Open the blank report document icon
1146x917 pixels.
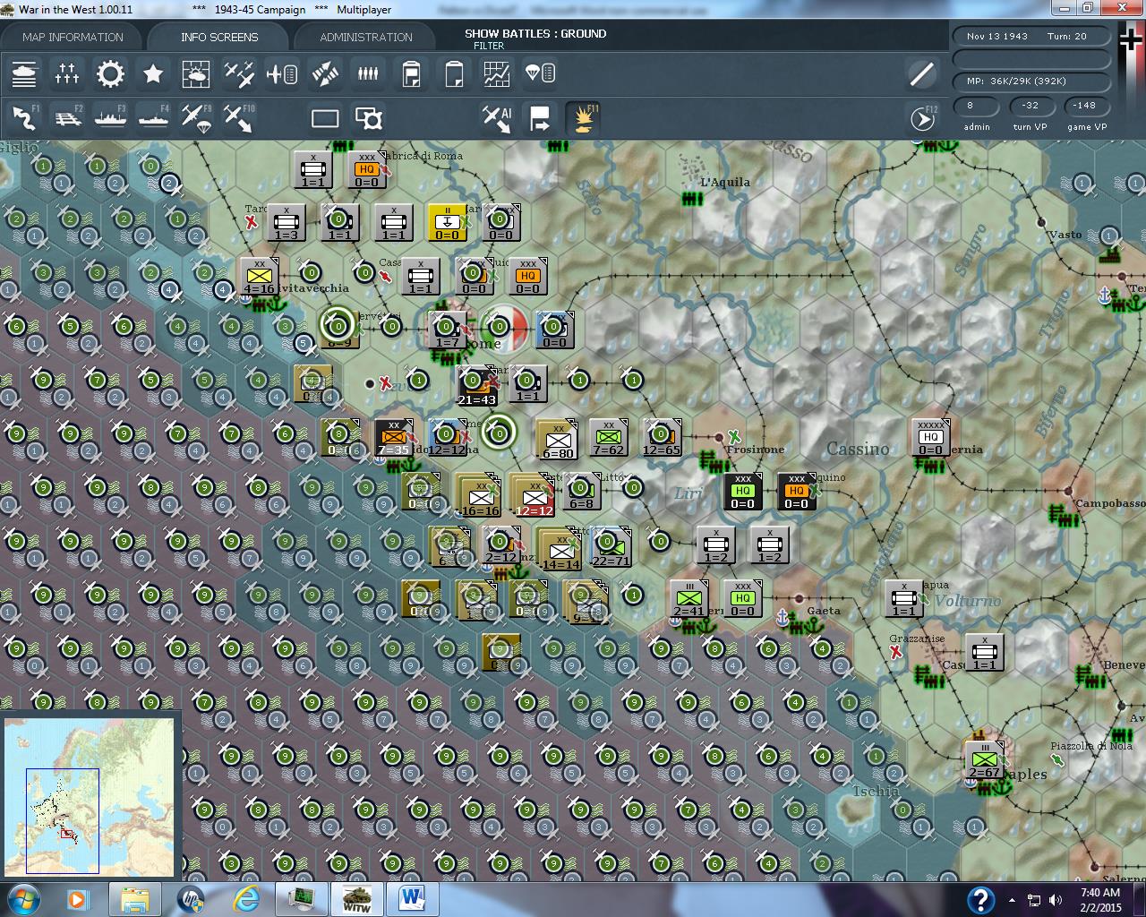coord(454,73)
